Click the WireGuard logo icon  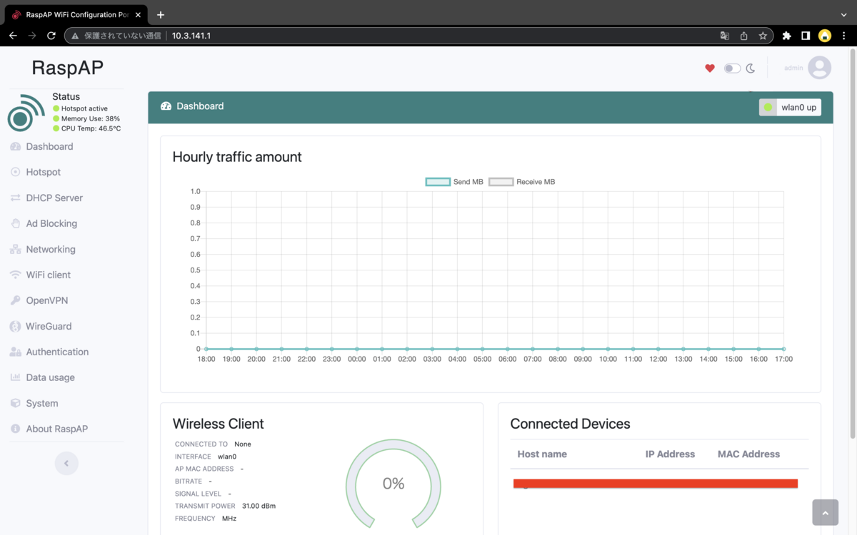[x=15, y=326]
